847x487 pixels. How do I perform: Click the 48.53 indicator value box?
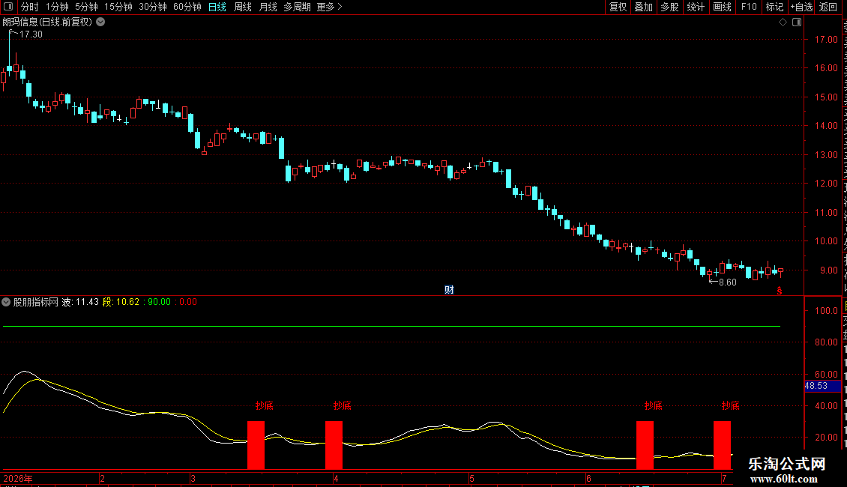pyautogui.click(x=822, y=386)
